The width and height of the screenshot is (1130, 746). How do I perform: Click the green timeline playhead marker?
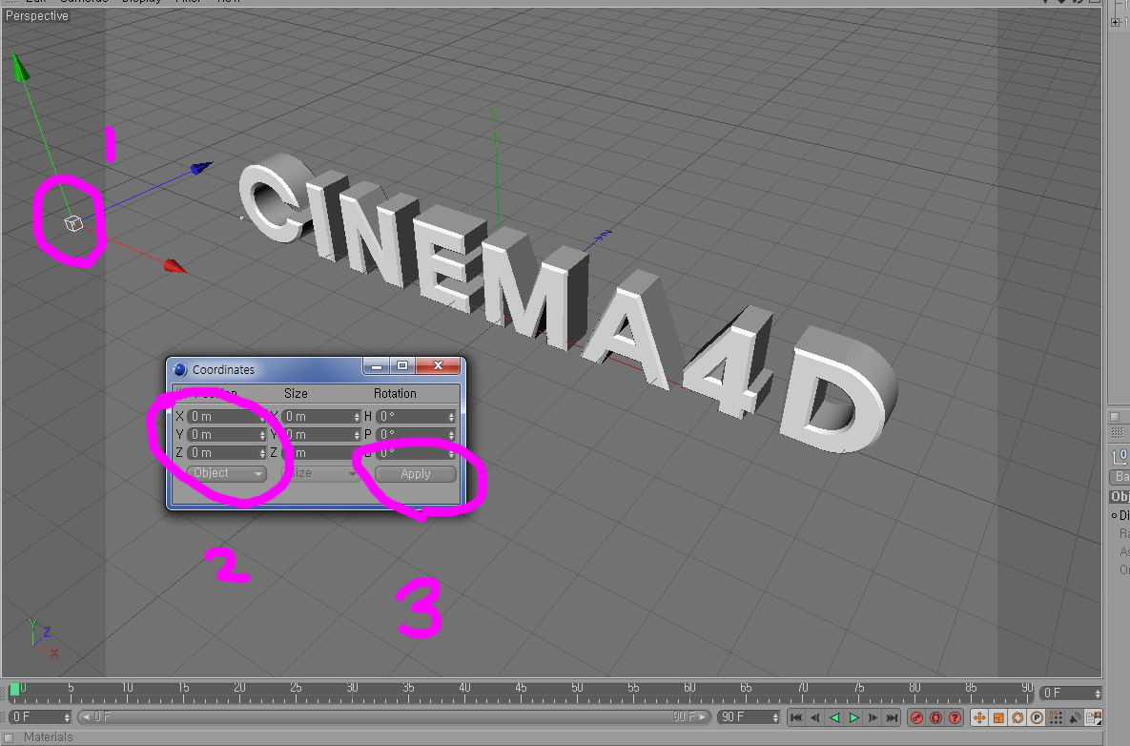tap(14, 690)
